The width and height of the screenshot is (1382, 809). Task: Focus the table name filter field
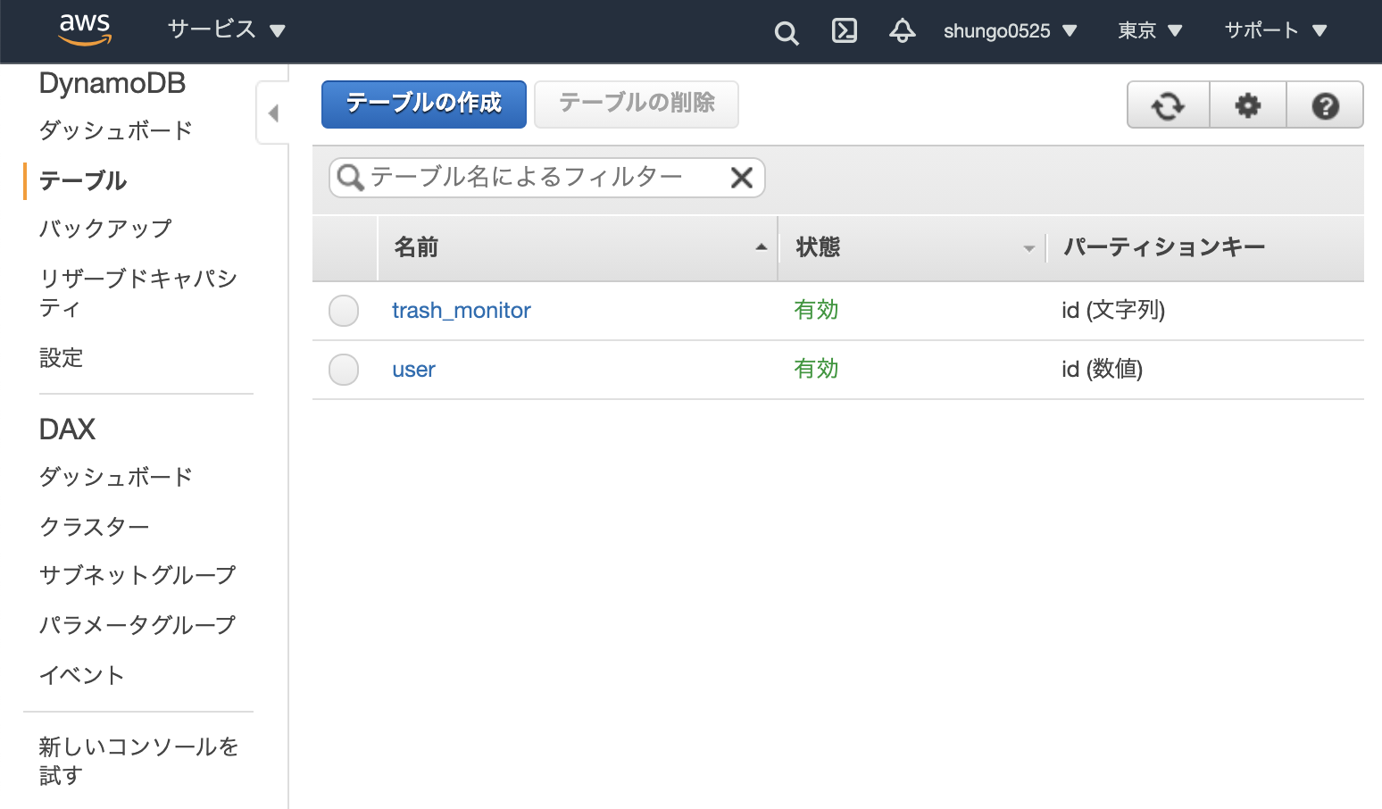point(546,178)
